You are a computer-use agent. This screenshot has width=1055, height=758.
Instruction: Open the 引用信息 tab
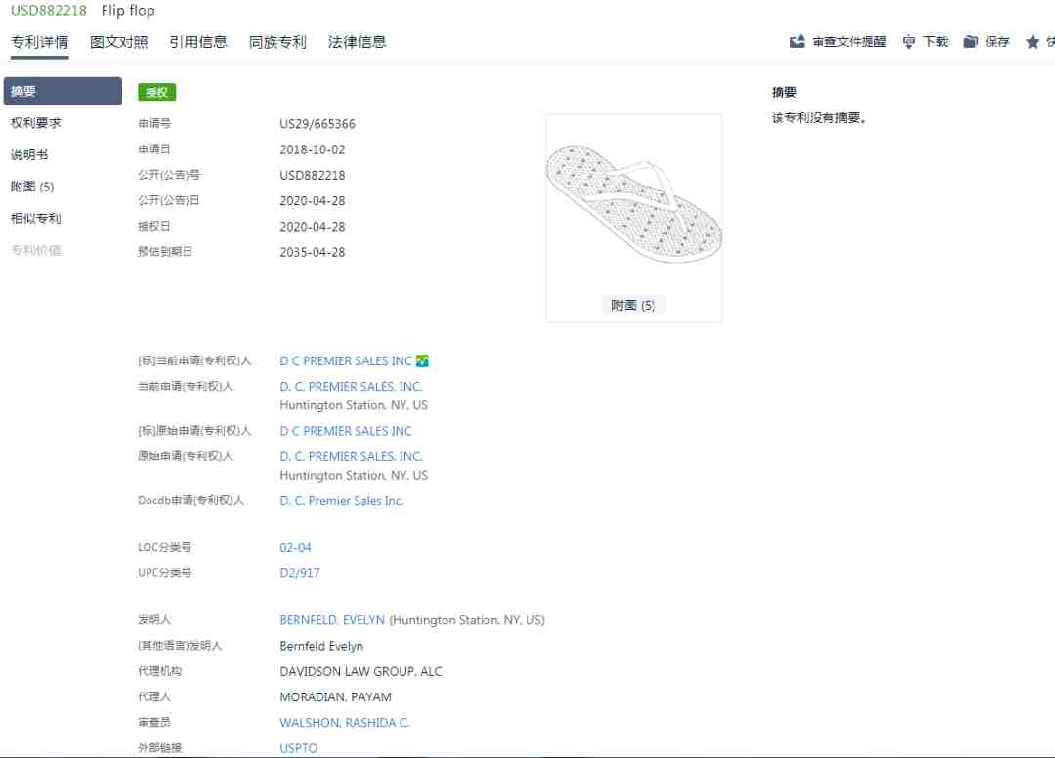click(198, 42)
